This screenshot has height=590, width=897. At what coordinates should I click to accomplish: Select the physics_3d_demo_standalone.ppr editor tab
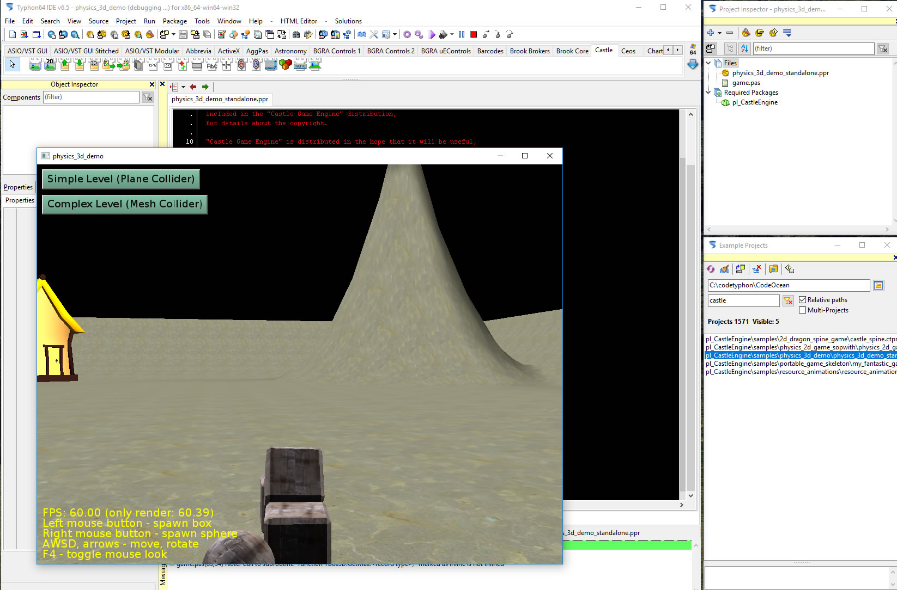[220, 99]
